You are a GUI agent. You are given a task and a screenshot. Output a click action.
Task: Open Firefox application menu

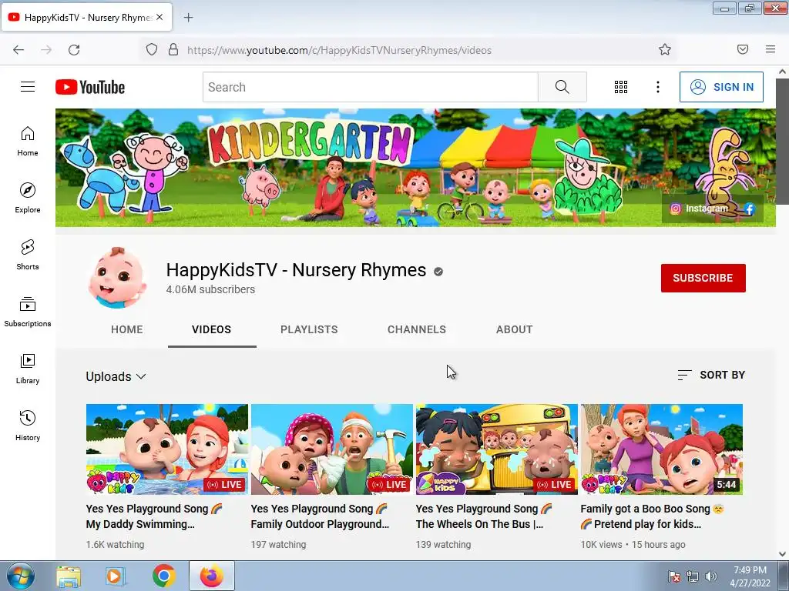[x=771, y=49]
